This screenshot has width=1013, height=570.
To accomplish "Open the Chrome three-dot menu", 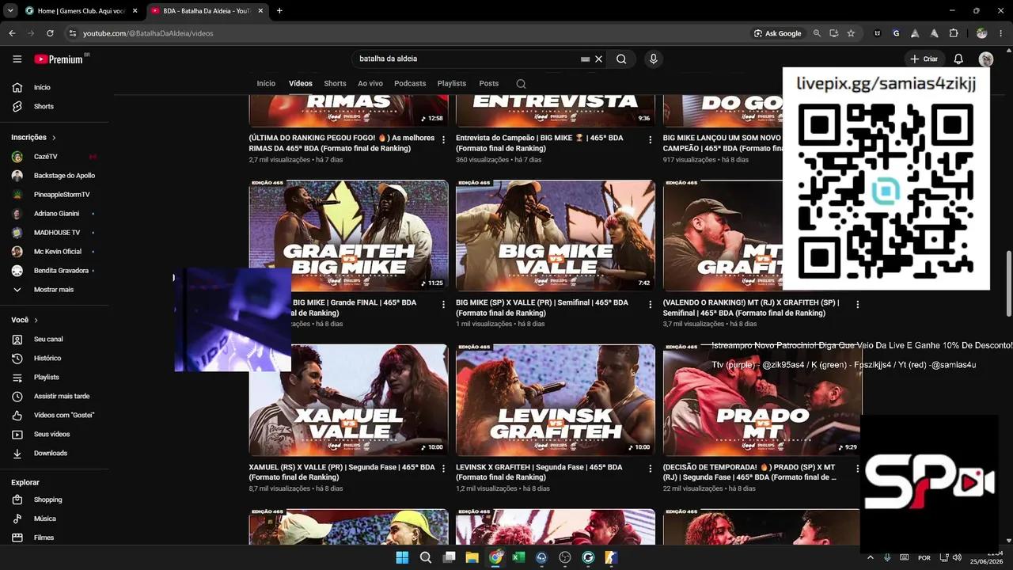I will click(x=1000, y=33).
